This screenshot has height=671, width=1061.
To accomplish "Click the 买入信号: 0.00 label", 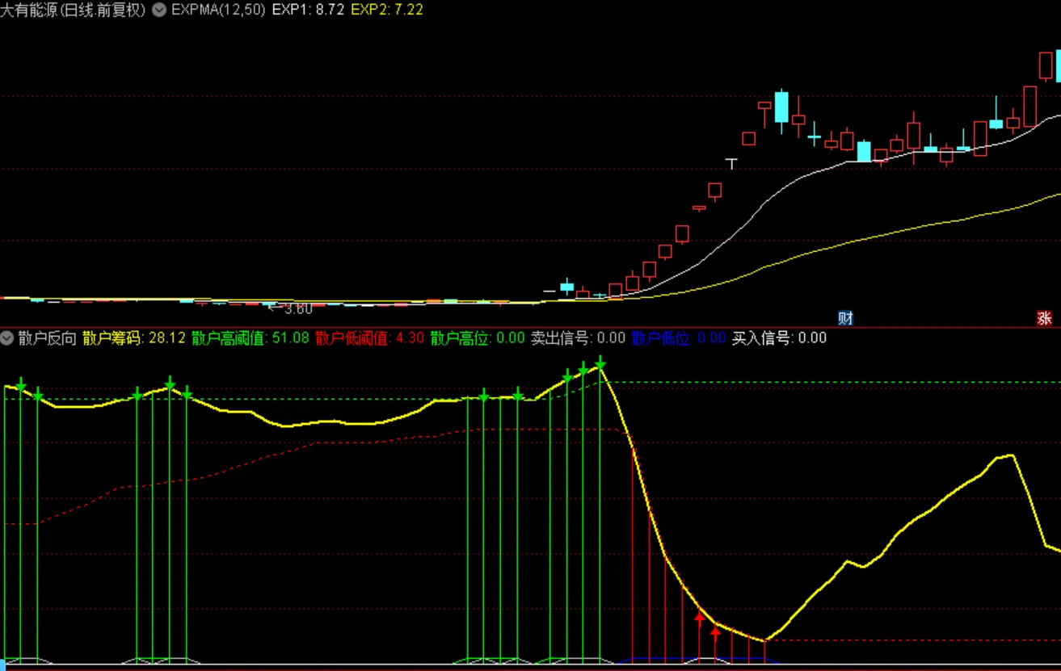I will [x=779, y=338].
